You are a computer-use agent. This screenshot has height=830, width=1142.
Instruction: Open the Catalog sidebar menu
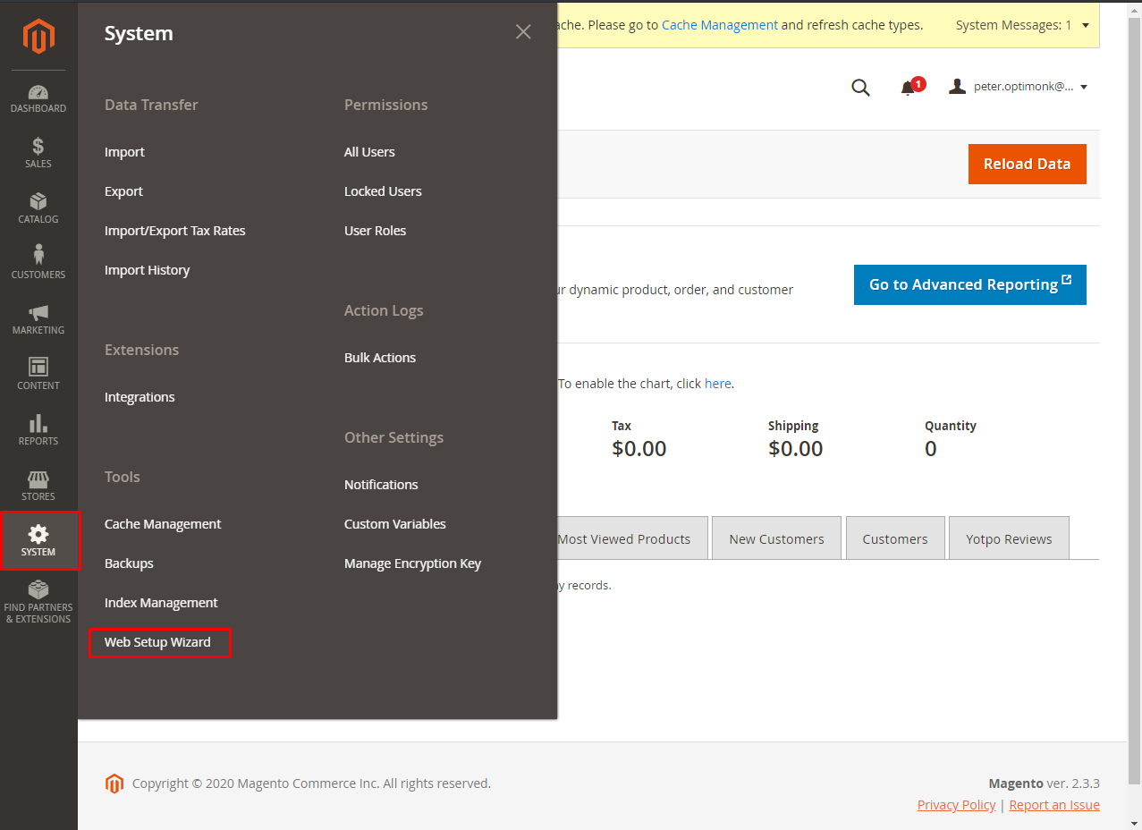pos(38,208)
